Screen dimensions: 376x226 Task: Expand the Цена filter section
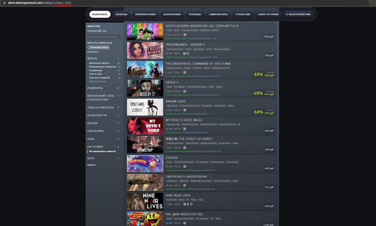click(104, 158)
